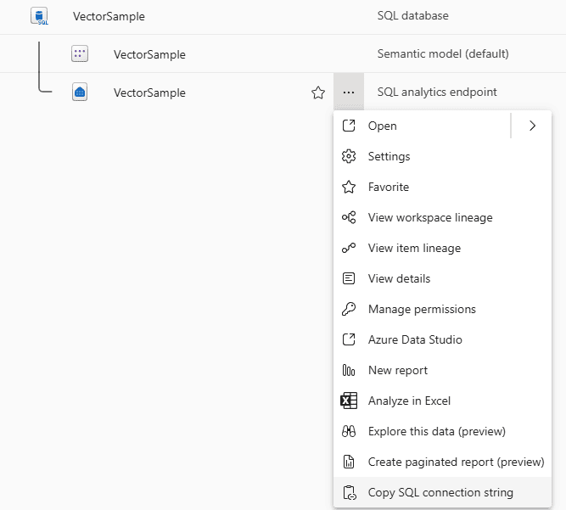Image resolution: width=566 pixels, height=510 pixels.
Task: Click the bar chart icon for New report
Action: pyautogui.click(x=349, y=370)
